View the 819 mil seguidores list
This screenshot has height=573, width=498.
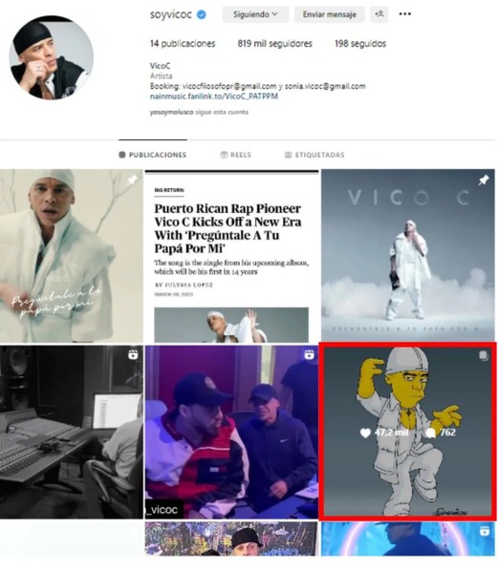point(275,44)
